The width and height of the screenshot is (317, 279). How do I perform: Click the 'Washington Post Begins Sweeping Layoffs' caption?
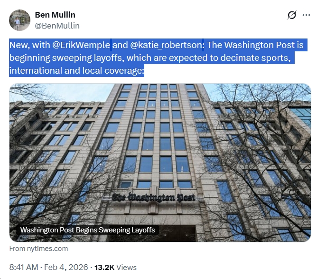(87, 230)
